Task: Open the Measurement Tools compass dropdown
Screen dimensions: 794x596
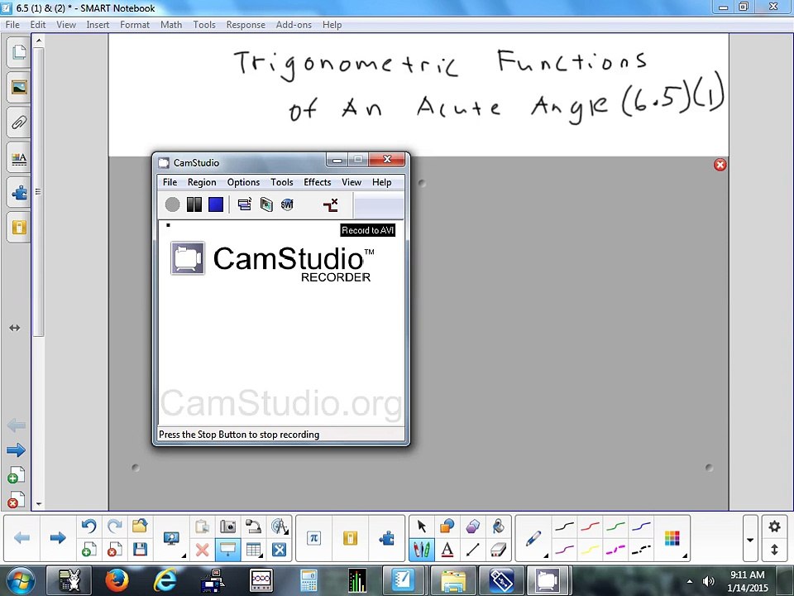Action: 280,526
